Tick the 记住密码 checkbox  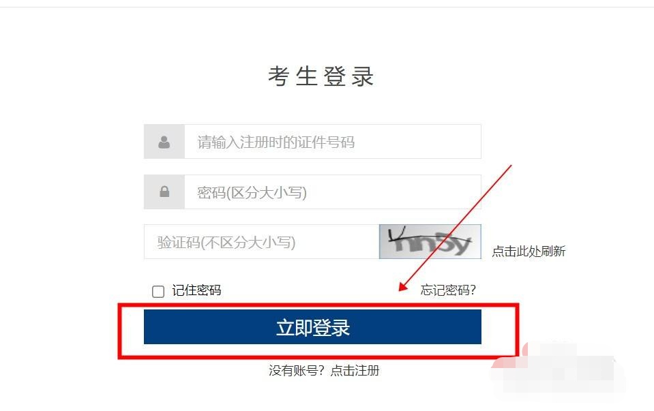[158, 291]
